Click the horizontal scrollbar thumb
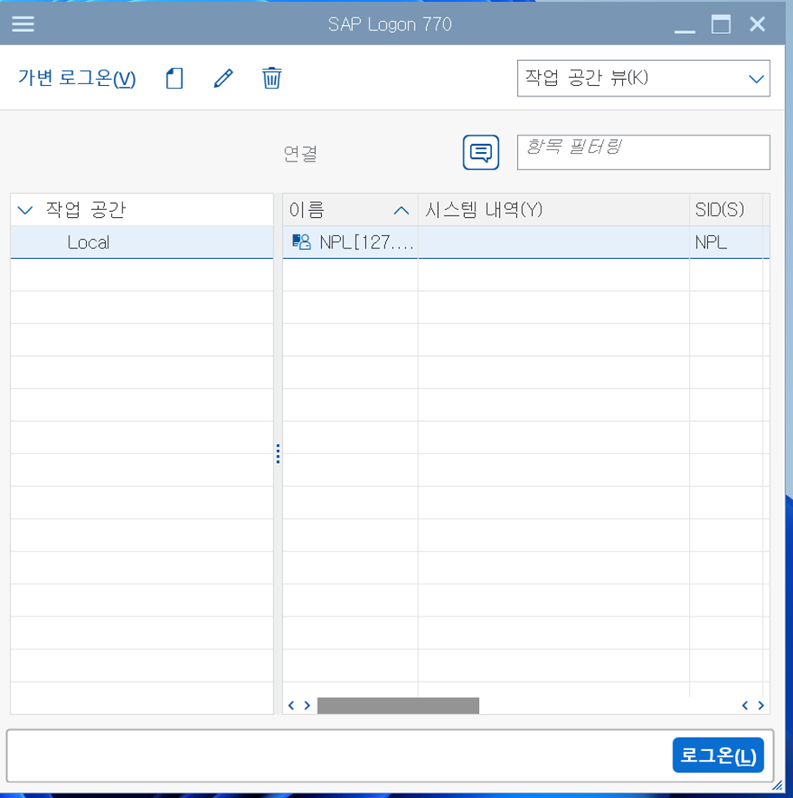 [397, 705]
